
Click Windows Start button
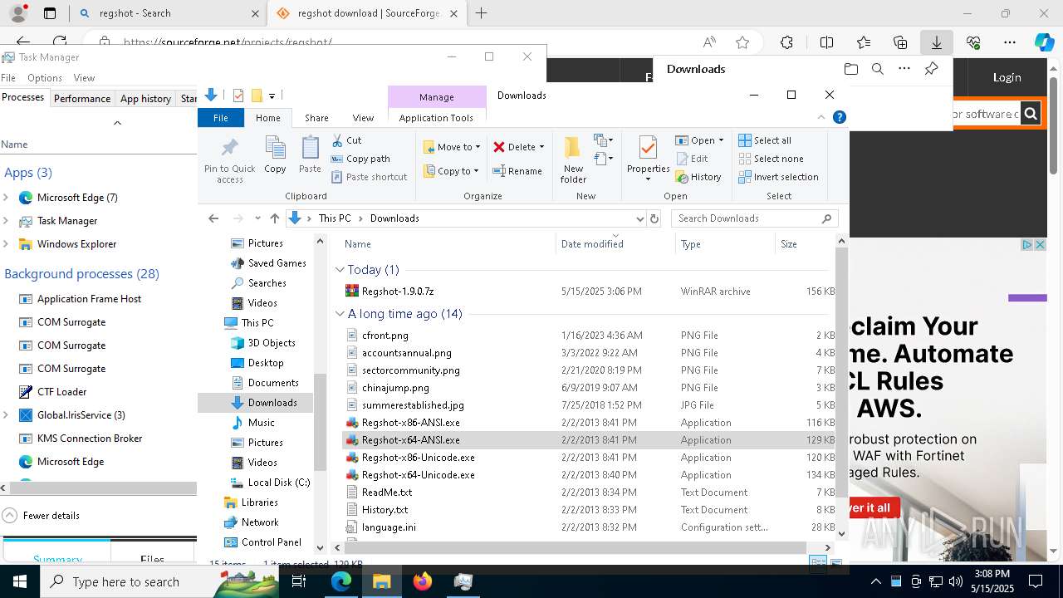(20, 581)
